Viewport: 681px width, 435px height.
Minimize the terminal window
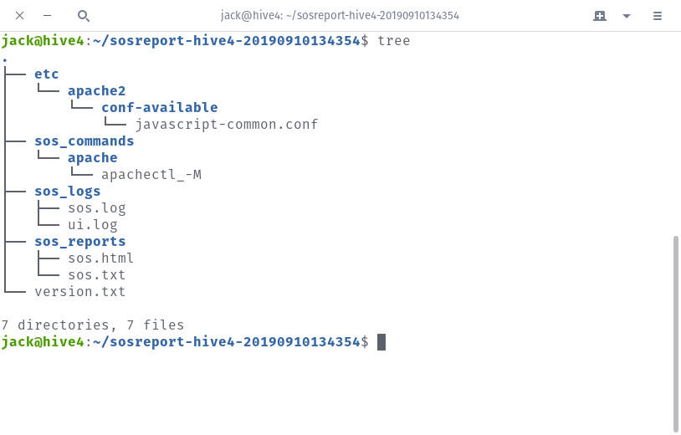pyautogui.click(x=48, y=16)
